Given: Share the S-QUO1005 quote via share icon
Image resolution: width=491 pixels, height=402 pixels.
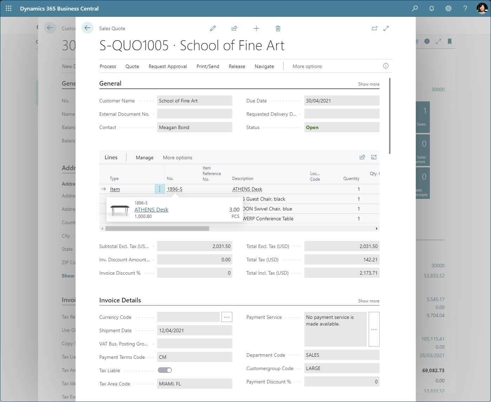Looking at the screenshot, I should point(234,28).
